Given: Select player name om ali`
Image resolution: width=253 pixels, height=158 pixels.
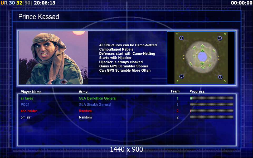Looking at the screenshot, I should 26,117.
